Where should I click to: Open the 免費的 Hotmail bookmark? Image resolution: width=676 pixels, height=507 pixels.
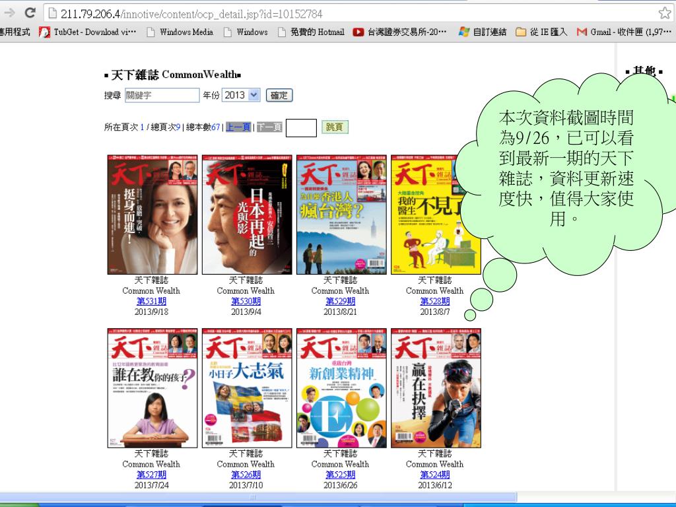[x=312, y=32]
